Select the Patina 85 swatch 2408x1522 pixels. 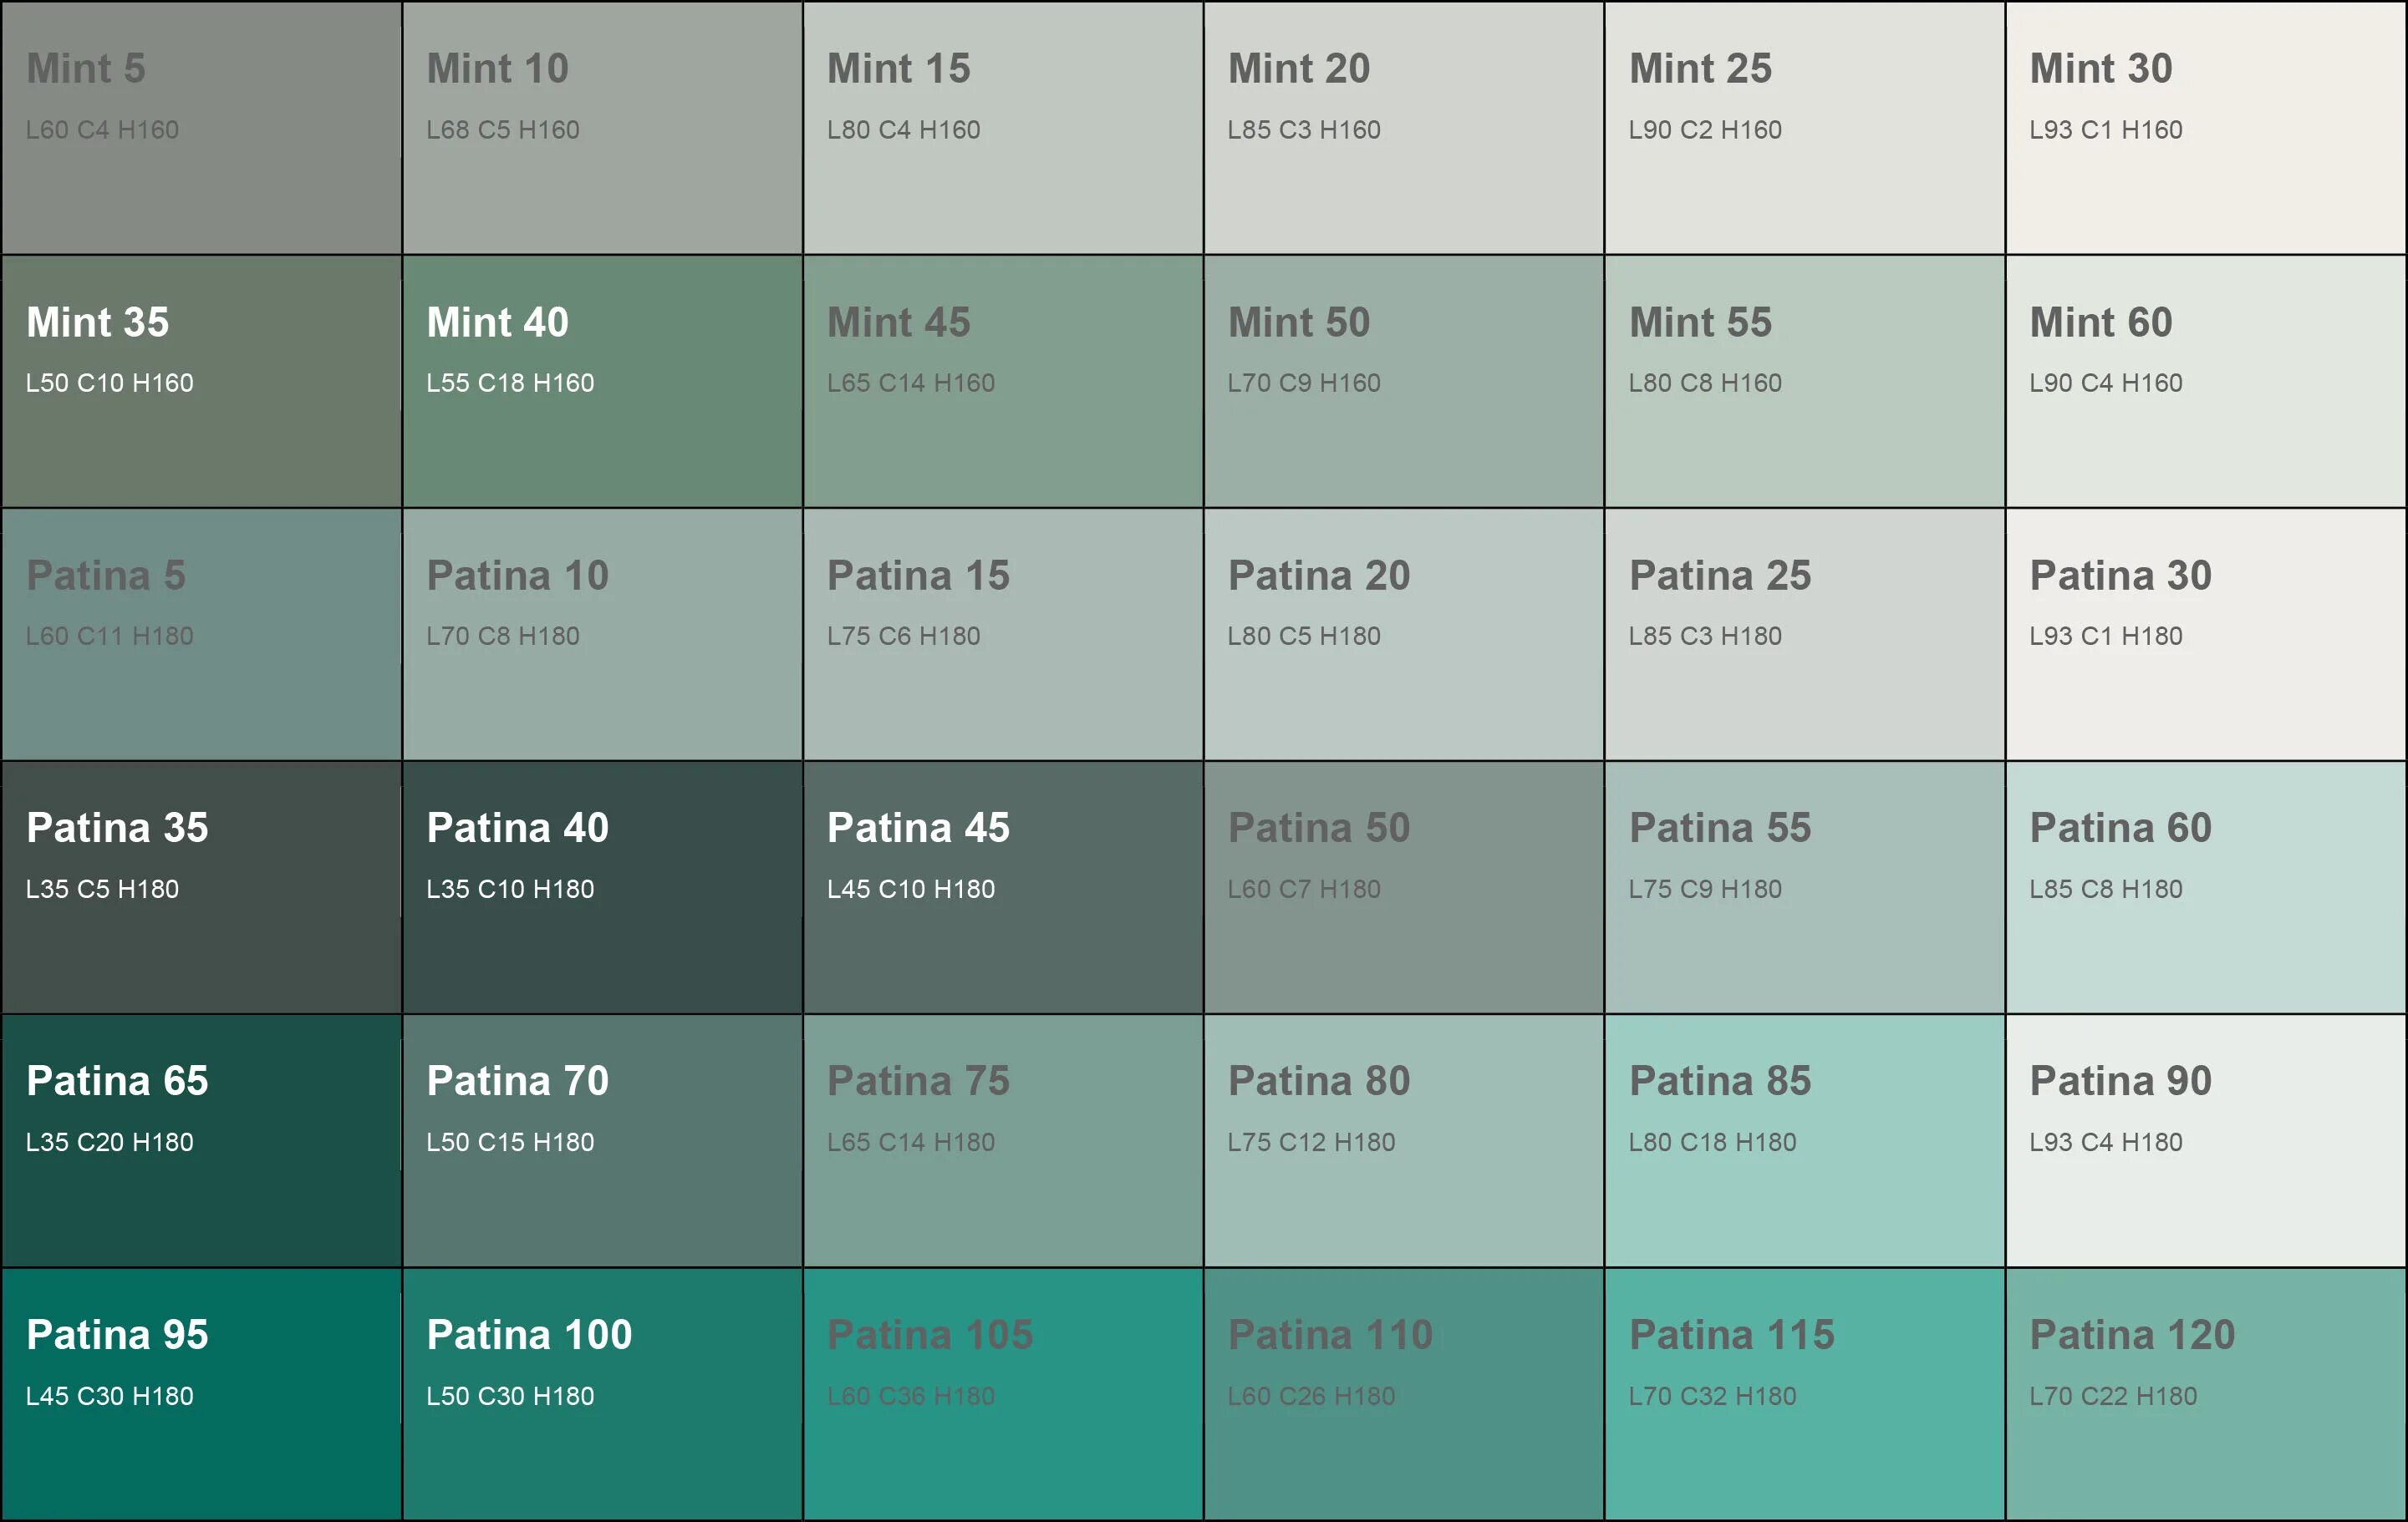(x=1804, y=1140)
